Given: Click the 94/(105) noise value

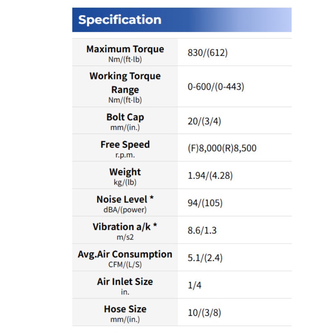Looking at the screenshot, I should click(205, 203).
